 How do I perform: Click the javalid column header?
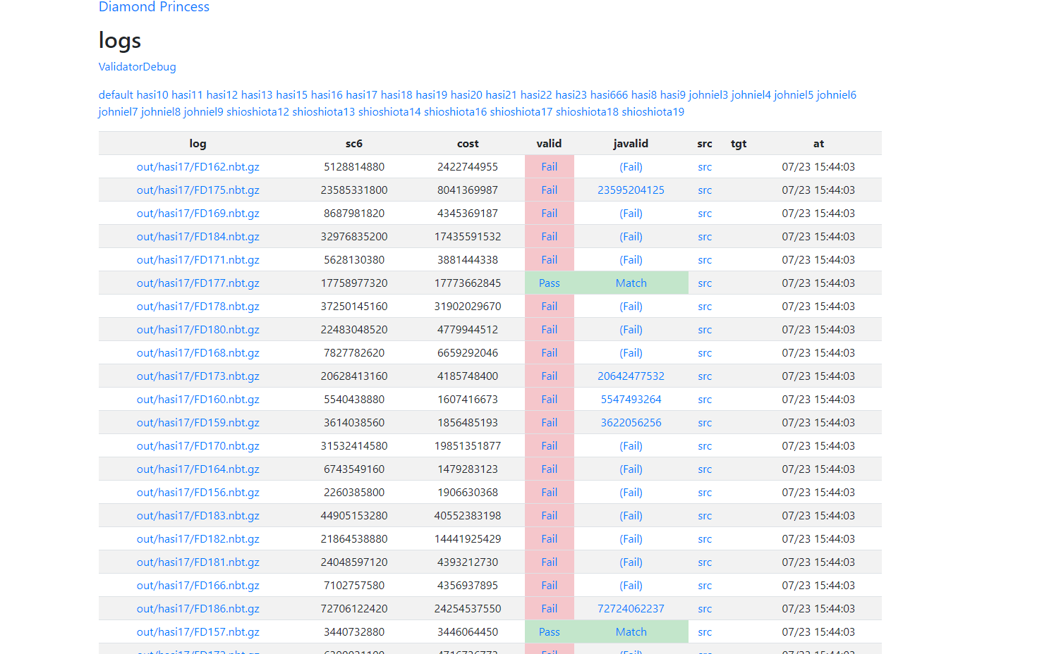[631, 144]
